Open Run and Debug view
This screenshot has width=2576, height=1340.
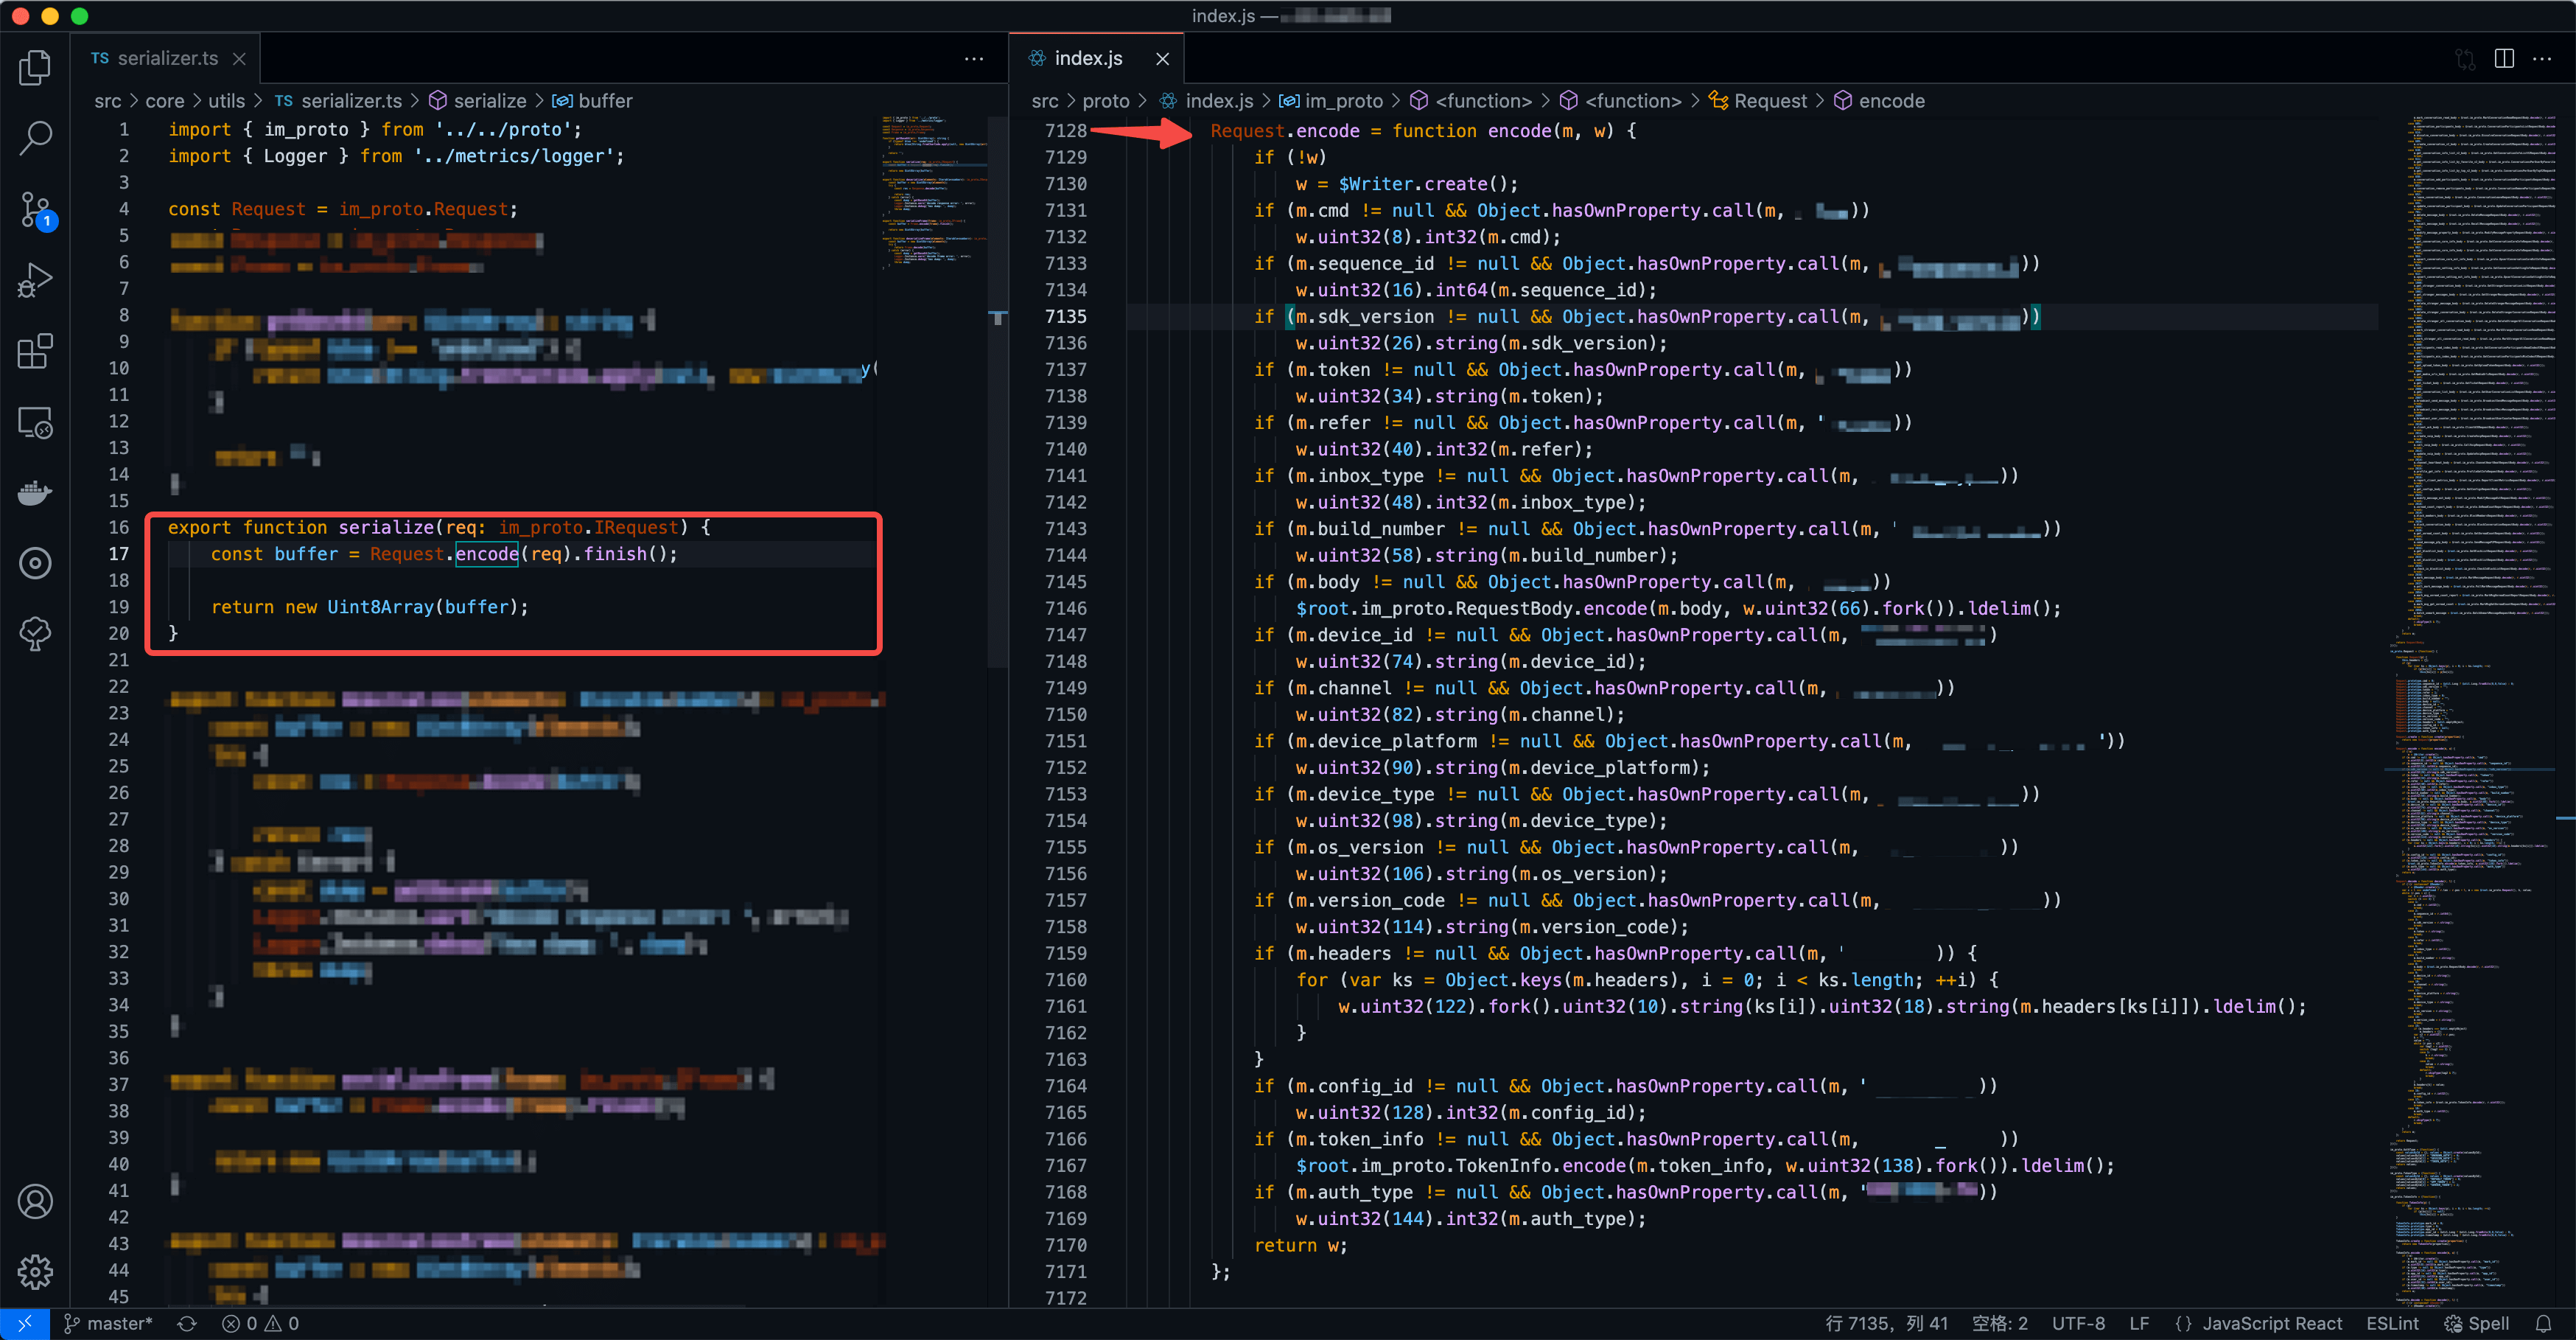click(35, 280)
